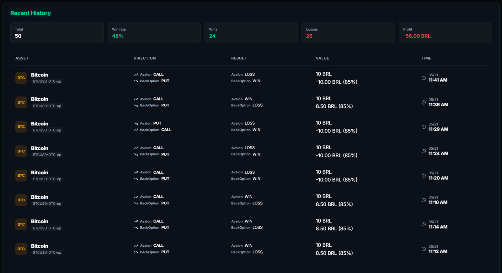Viewport: 502px width, 273px height.
Task: Click the DIRECTION column header
Action: pos(145,58)
